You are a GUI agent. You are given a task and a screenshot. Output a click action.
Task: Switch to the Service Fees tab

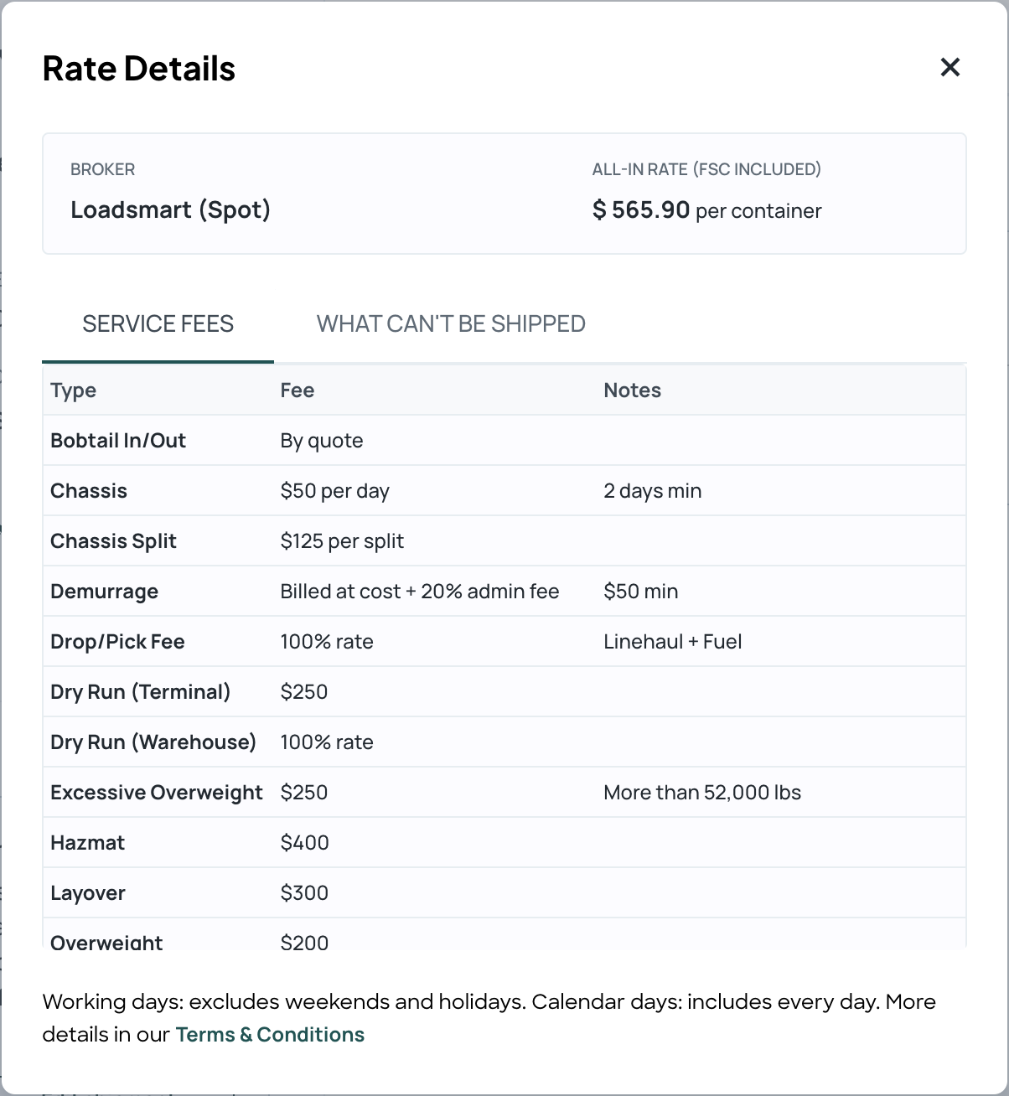coord(158,324)
